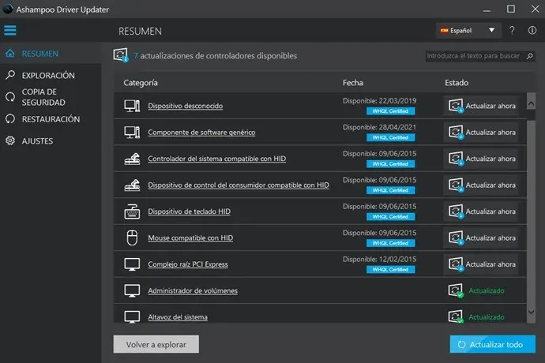Click Actualizado status for Administrador de volúmenes
The width and height of the screenshot is (545, 363).
point(487,290)
